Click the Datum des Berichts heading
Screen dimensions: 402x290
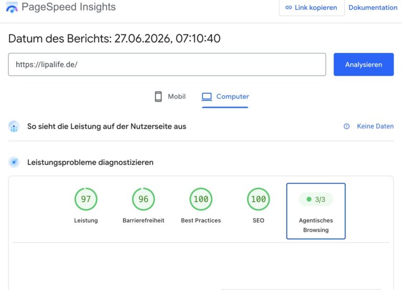114,39
